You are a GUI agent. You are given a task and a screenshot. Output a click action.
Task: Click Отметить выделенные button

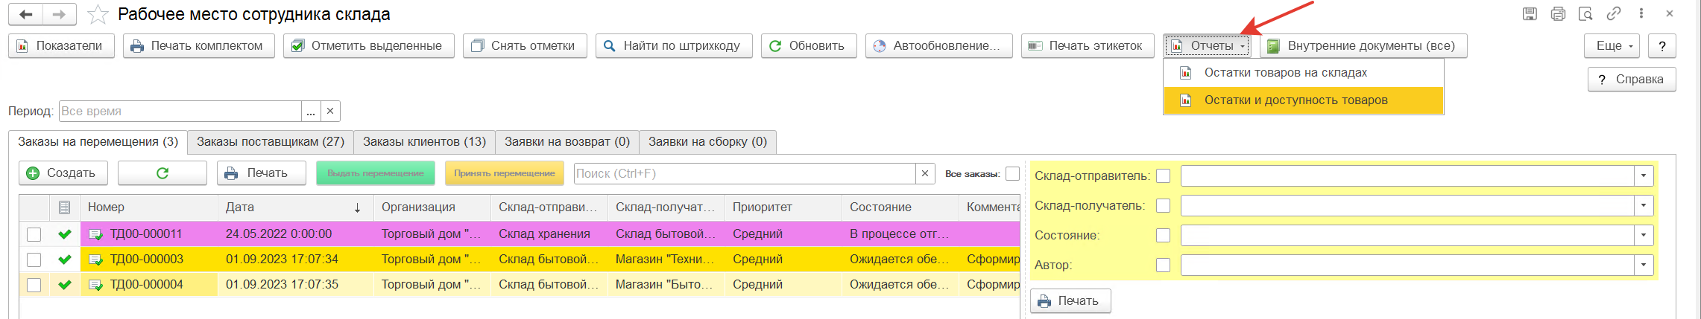pos(368,46)
